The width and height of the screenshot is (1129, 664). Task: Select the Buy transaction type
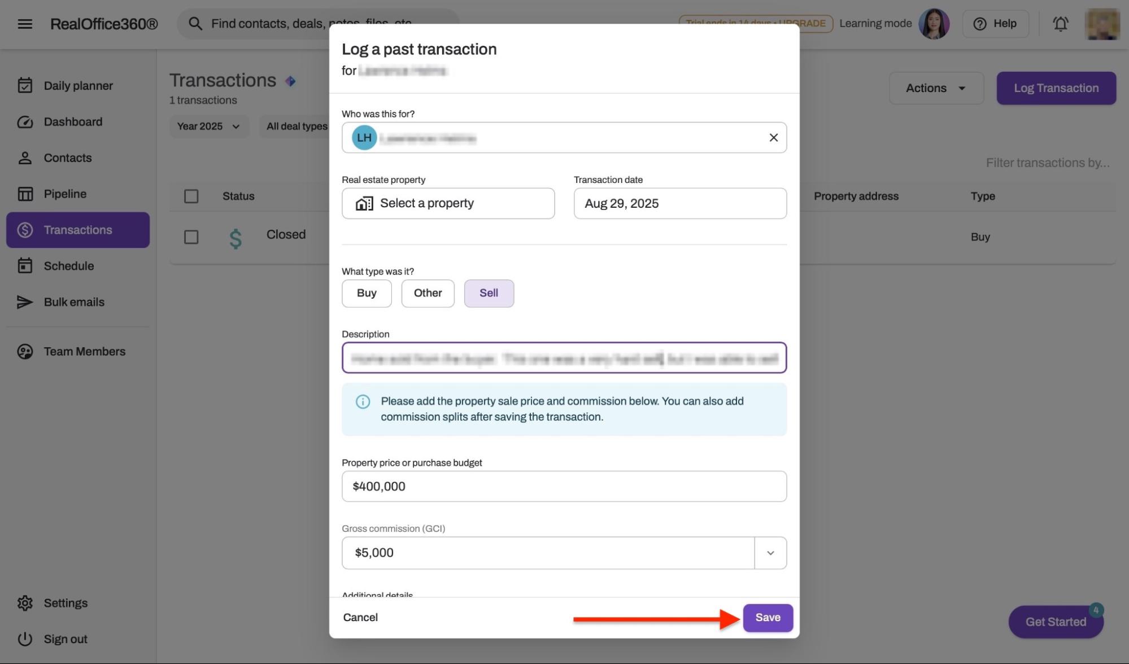367,293
